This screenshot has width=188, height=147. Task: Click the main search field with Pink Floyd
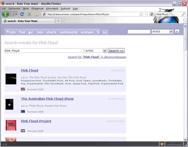(x=44, y=51)
